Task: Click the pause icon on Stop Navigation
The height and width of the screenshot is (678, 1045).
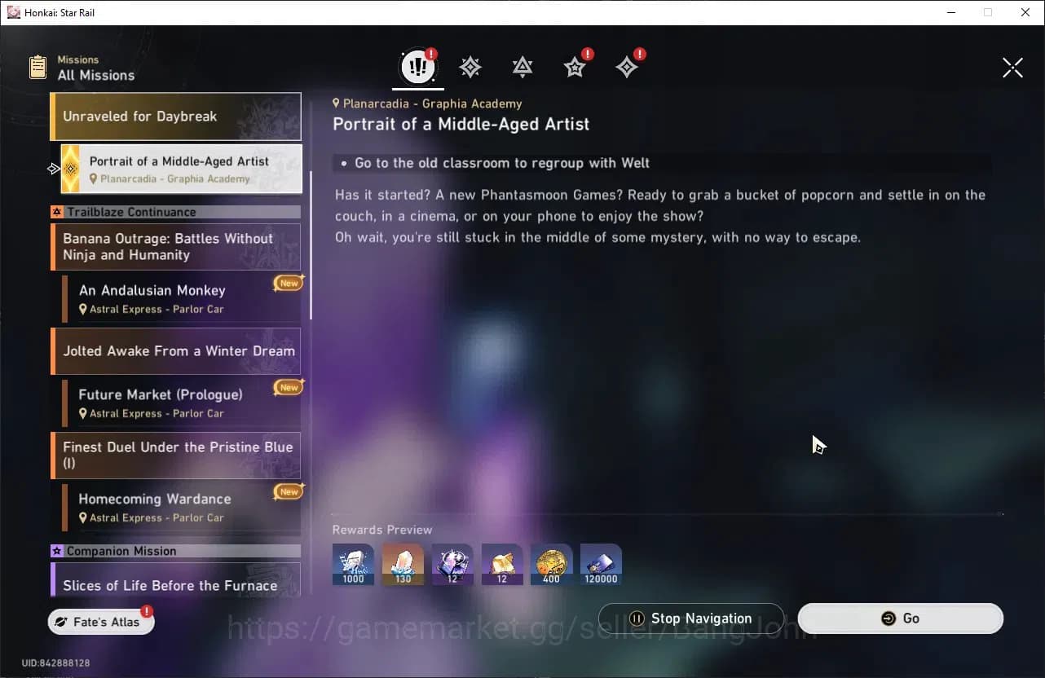Action: 637,619
